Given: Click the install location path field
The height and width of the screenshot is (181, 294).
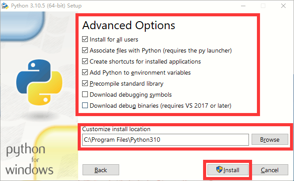Looking at the screenshot, I should pos(166,140).
